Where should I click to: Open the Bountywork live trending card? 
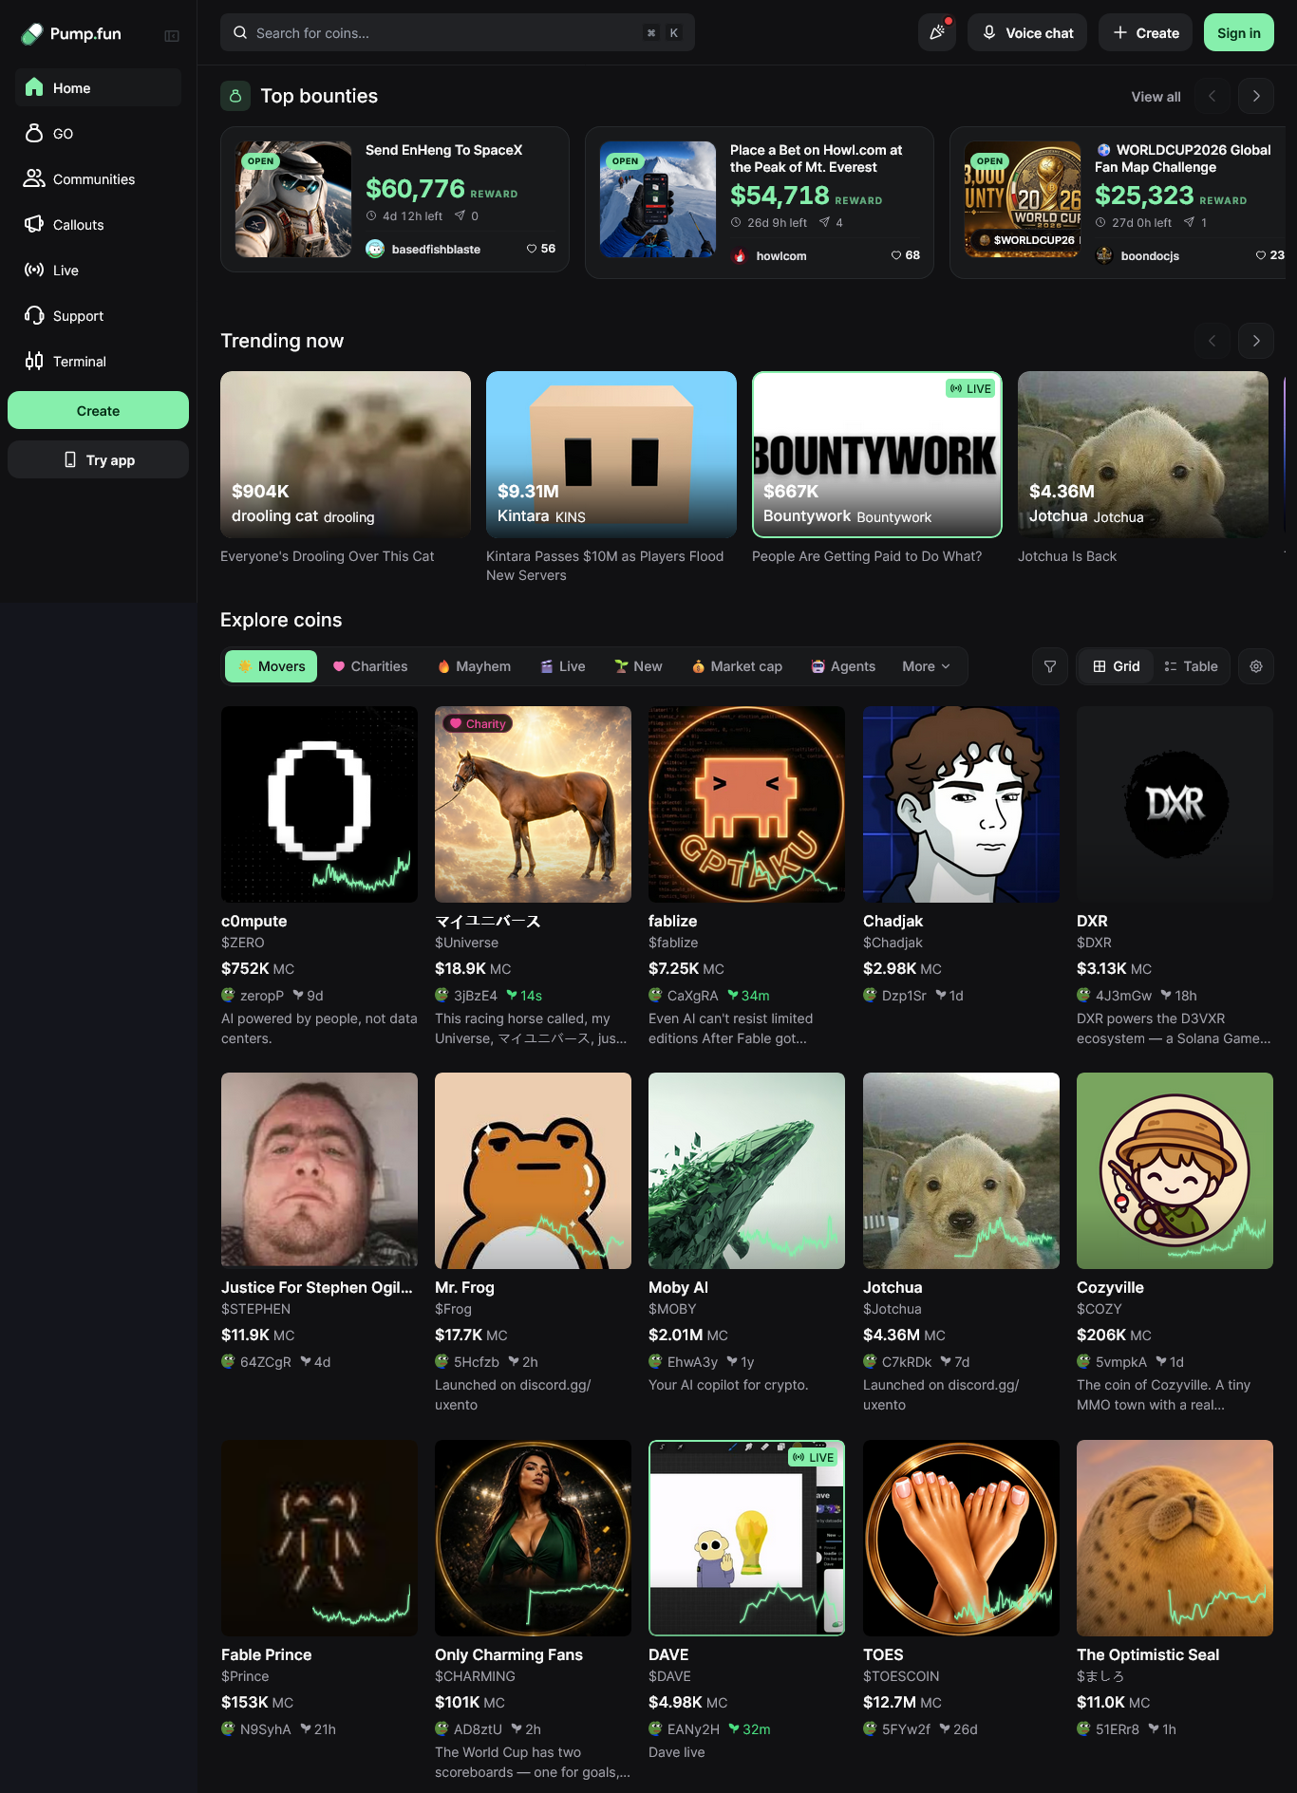(x=877, y=455)
